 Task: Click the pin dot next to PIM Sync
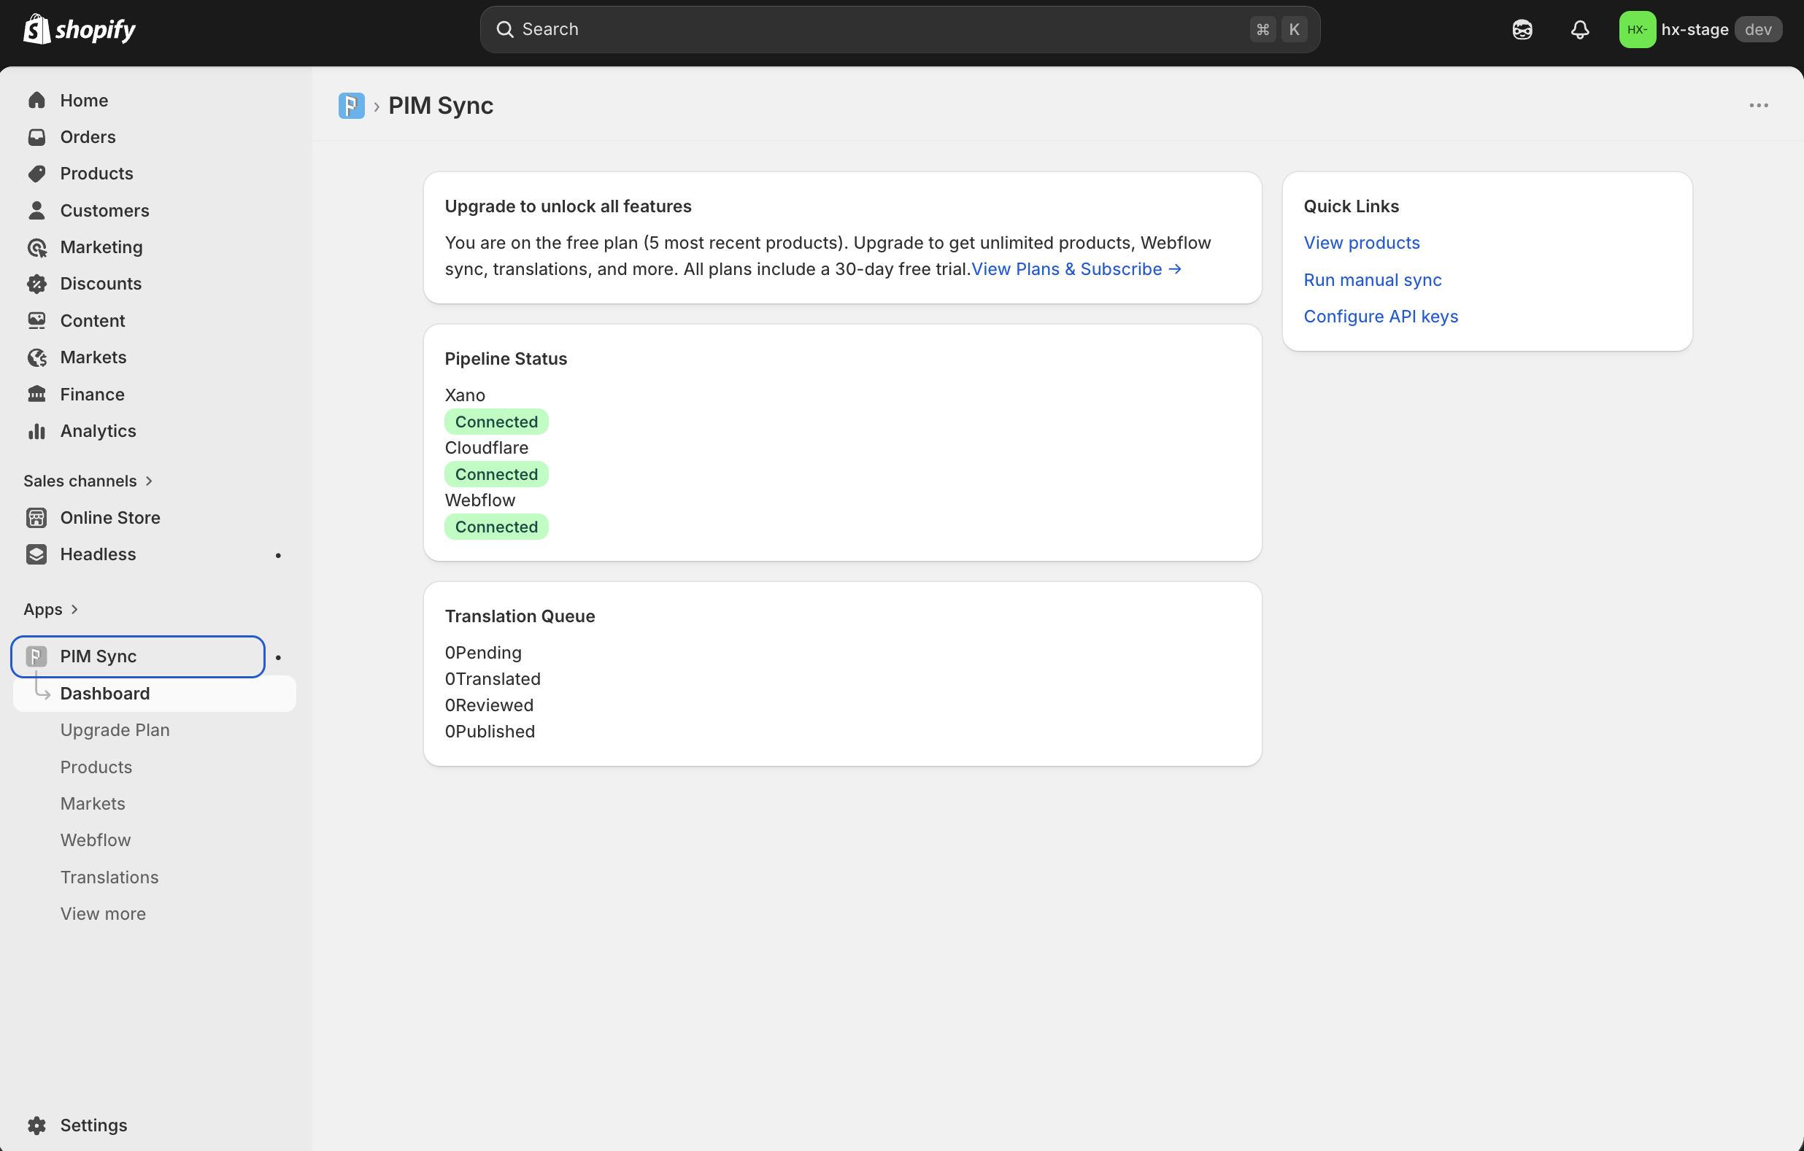pos(278,657)
